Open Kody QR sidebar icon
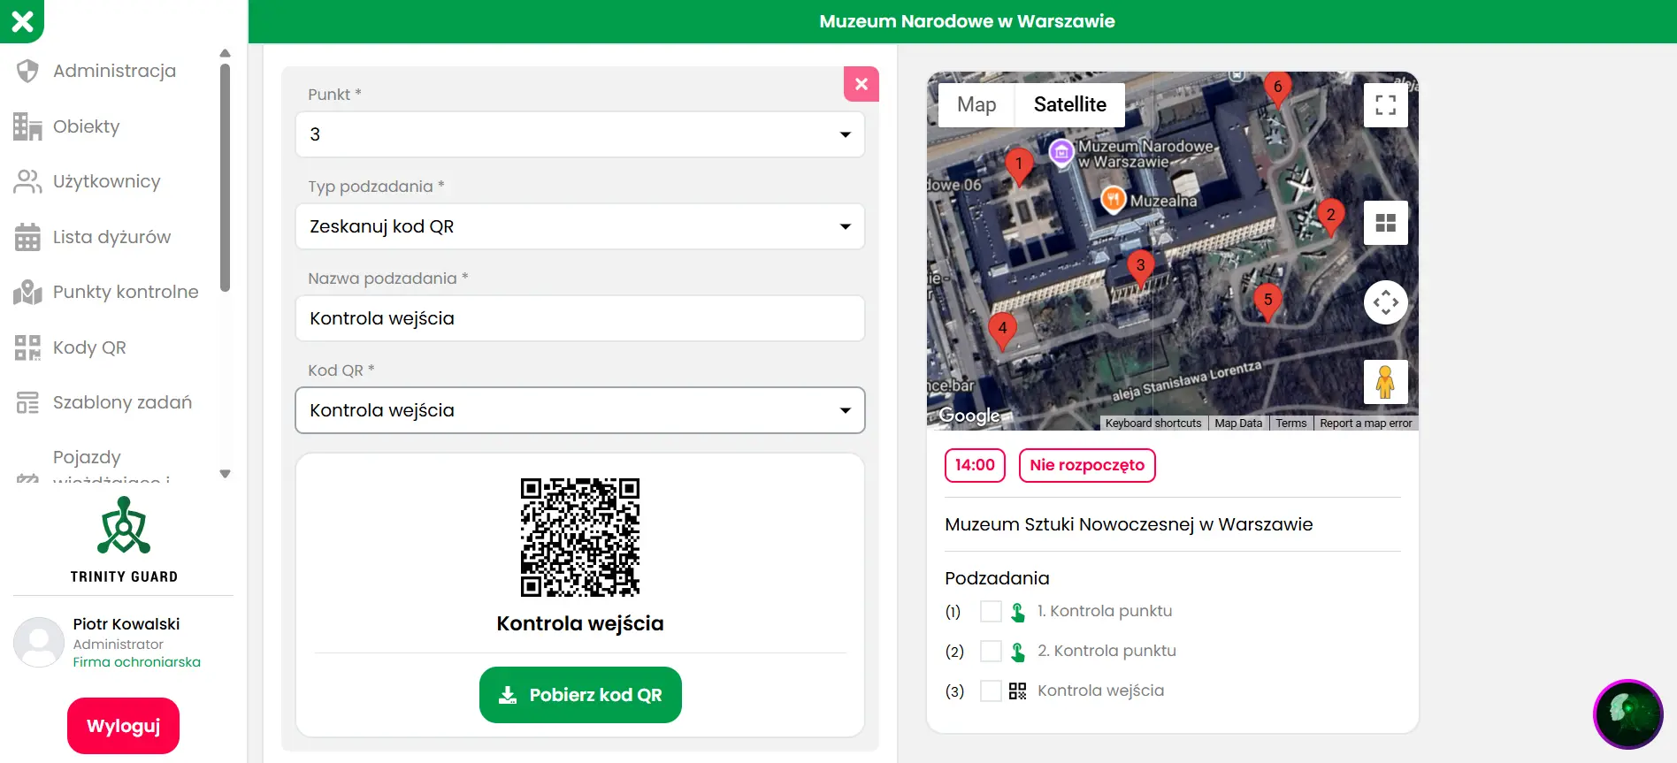 pyautogui.click(x=27, y=347)
